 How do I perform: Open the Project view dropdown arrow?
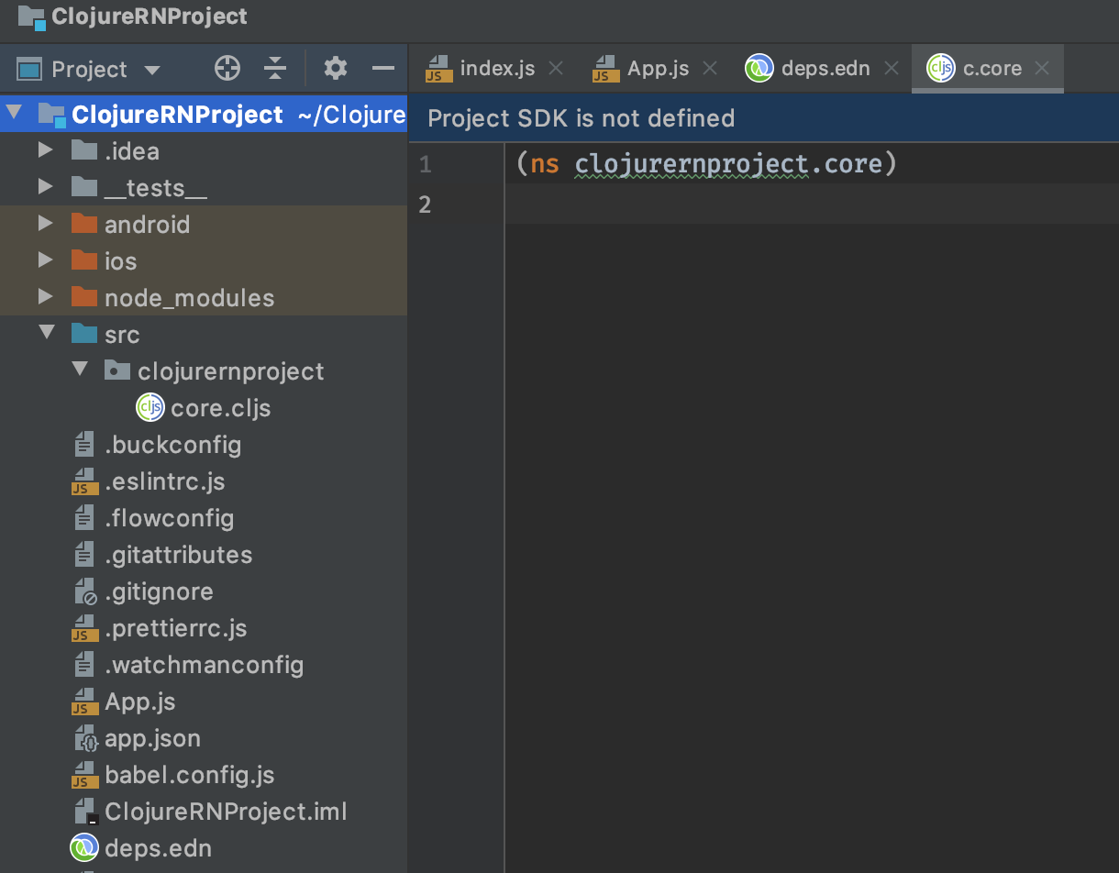pyautogui.click(x=152, y=70)
